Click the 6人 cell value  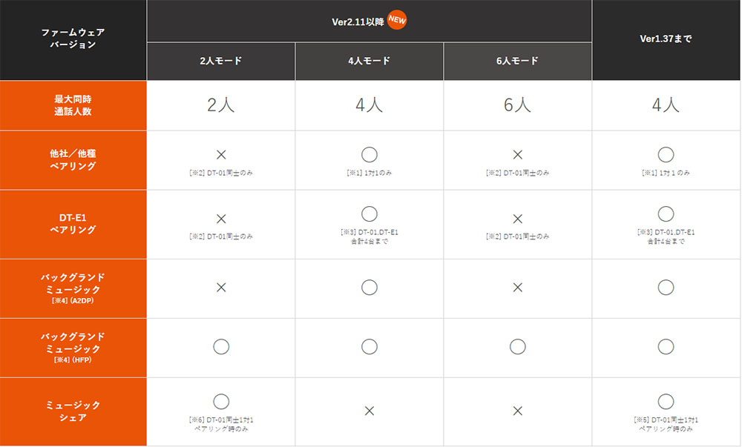[x=518, y=105]
